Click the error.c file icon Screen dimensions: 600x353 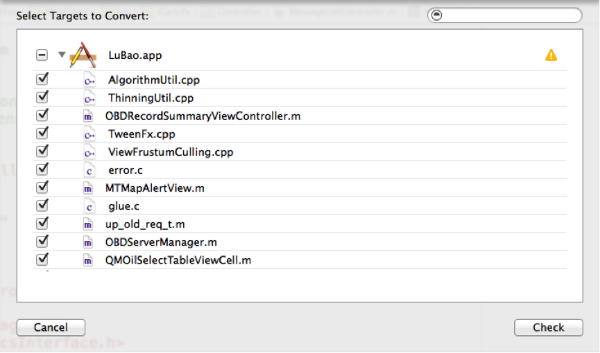pyautogui.click(x=89, y=170)
